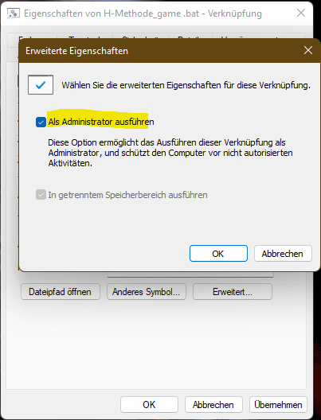The height and width of the screenshot is (420, 321).
Task: Close the Eigenschaften von H-Methode_game window
Action: coord(301,13)
